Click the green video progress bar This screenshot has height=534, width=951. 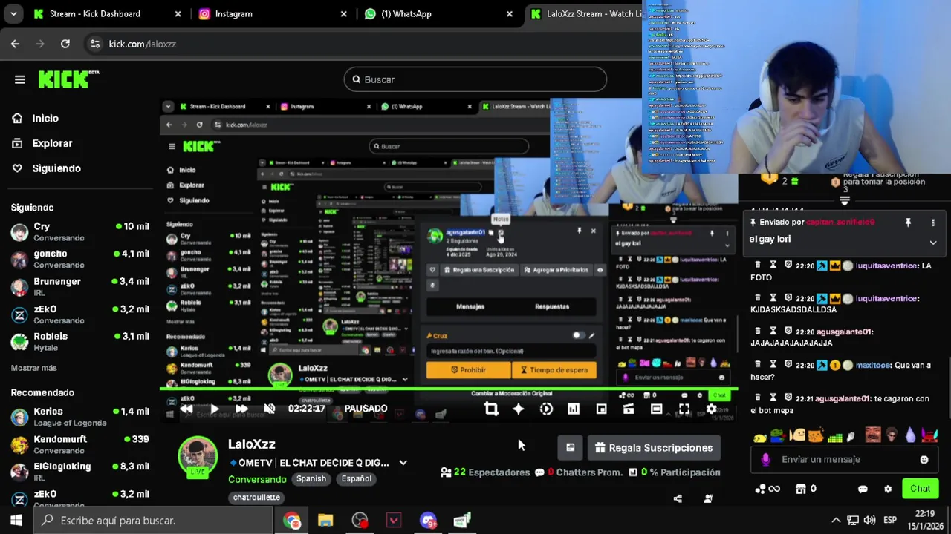pyautogui.click(x=449, y=389)
